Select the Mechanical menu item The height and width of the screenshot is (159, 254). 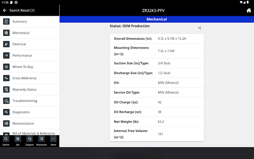click(x=30, y=33)
